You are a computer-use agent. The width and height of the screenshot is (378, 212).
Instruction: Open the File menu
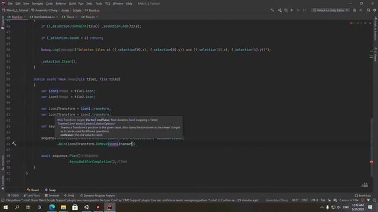point(11,4)
